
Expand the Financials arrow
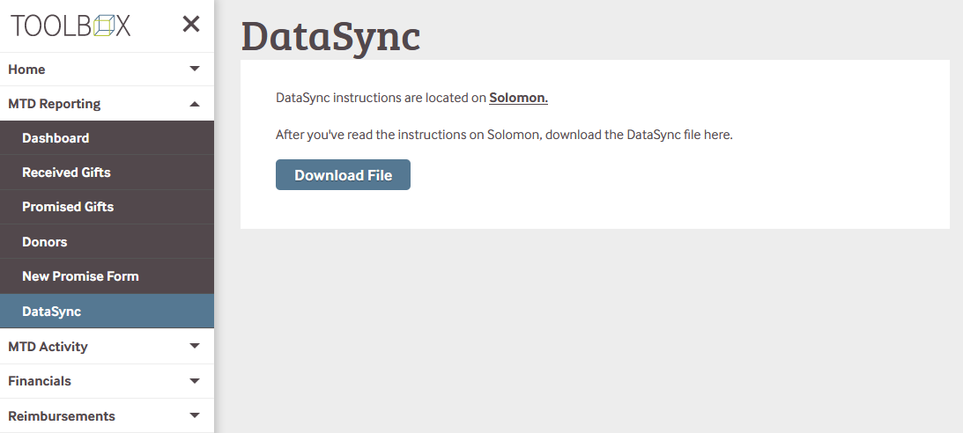[195, 381]
